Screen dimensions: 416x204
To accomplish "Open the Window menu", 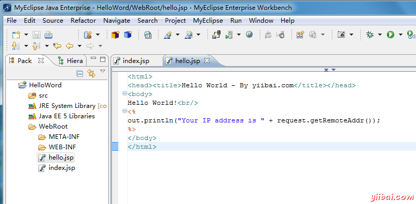I will pos(261,21).
